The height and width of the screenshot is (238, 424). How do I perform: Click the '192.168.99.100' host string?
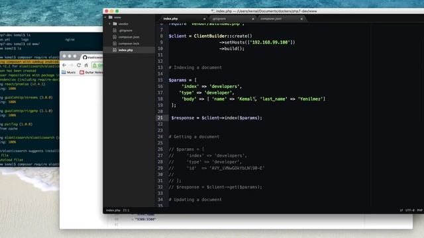pyautogui.click(x=270, y=42)
